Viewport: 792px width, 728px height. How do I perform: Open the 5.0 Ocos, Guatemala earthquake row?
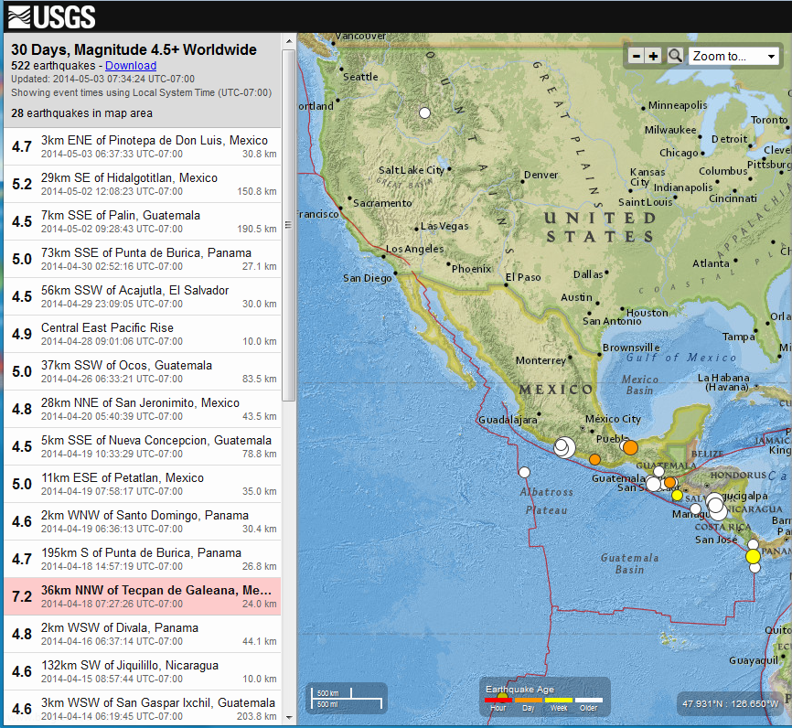pos(143,370)
